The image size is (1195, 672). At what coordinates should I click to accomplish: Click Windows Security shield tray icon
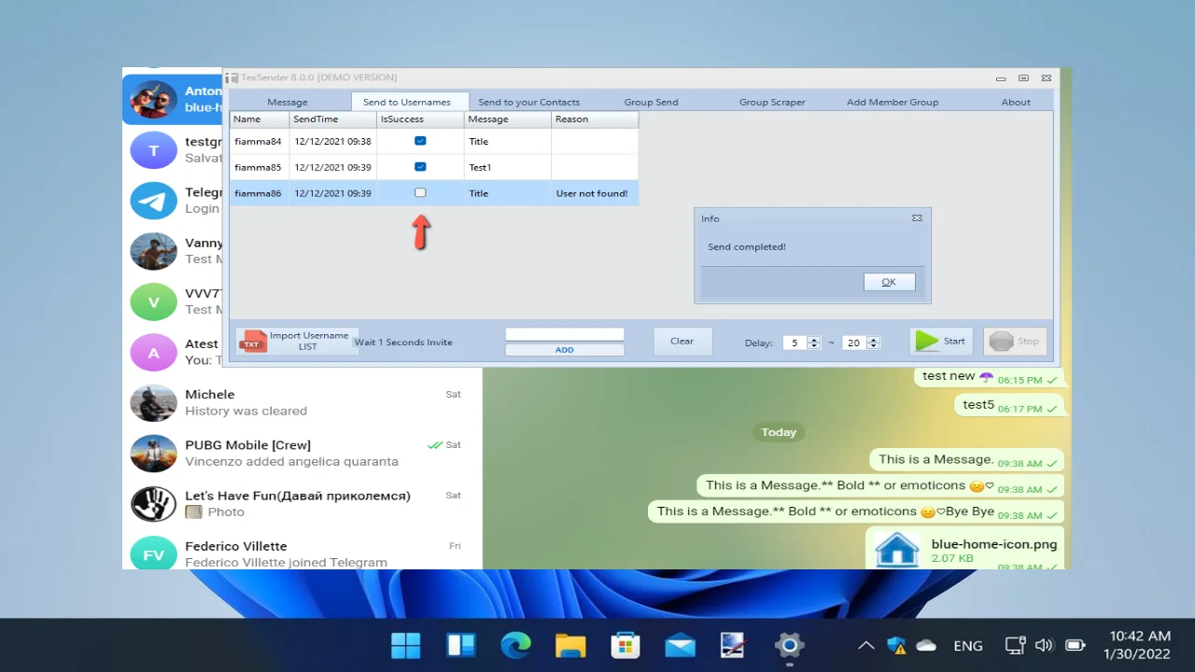[896, 645]
